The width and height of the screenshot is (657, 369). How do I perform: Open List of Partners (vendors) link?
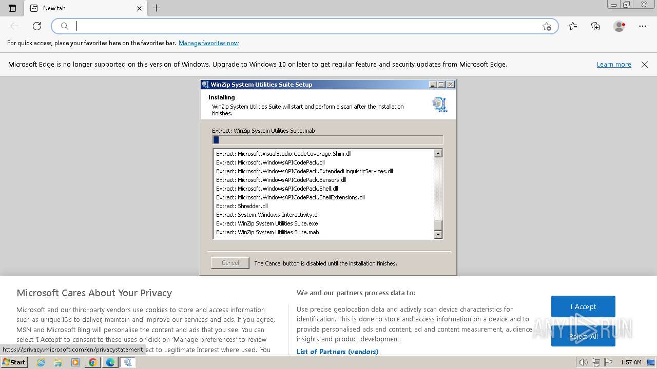coord(337,352)
